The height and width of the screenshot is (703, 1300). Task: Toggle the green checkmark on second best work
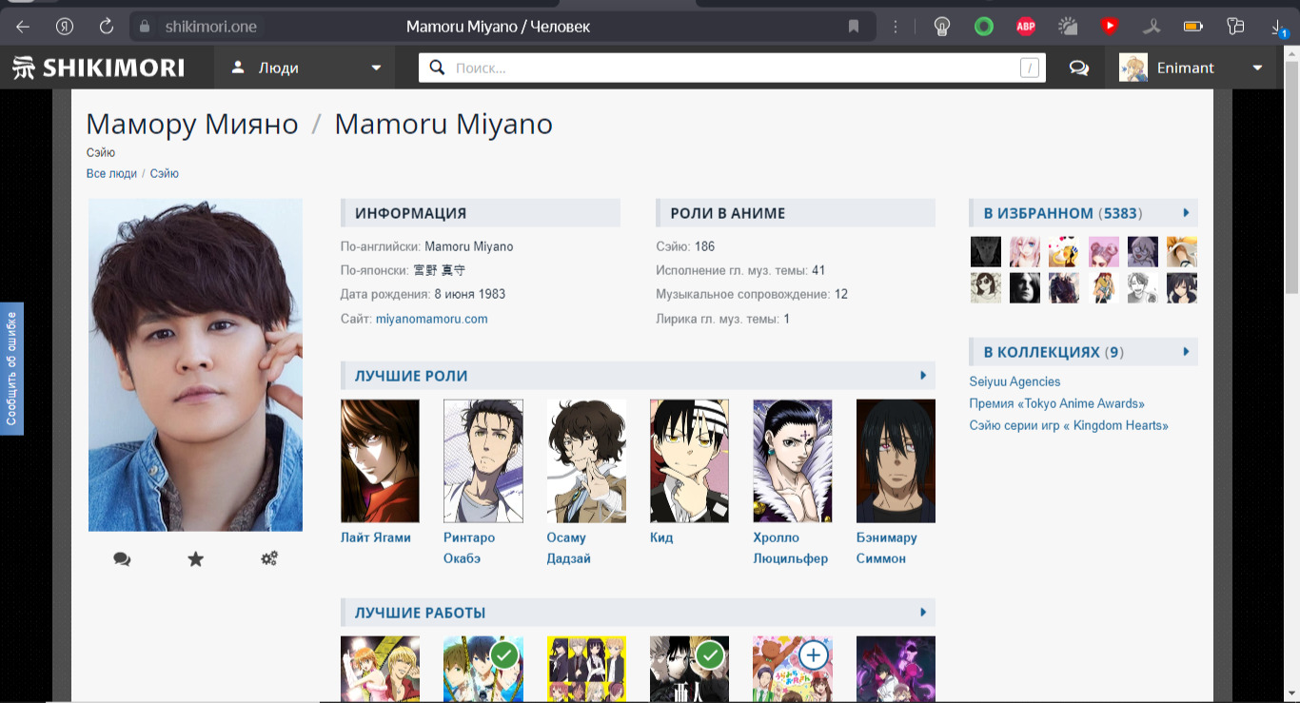504,654
